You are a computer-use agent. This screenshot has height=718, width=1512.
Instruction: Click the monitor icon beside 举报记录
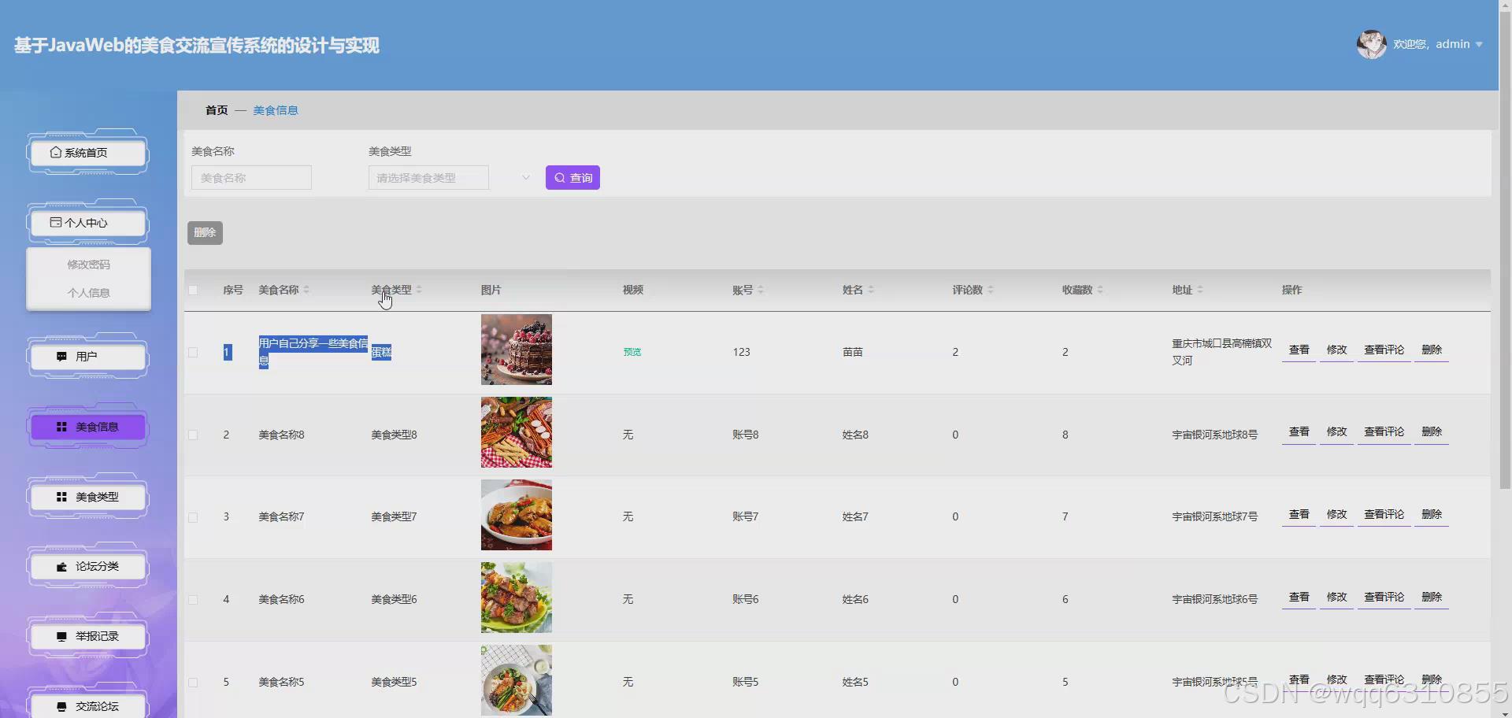(x=61, y=636)
